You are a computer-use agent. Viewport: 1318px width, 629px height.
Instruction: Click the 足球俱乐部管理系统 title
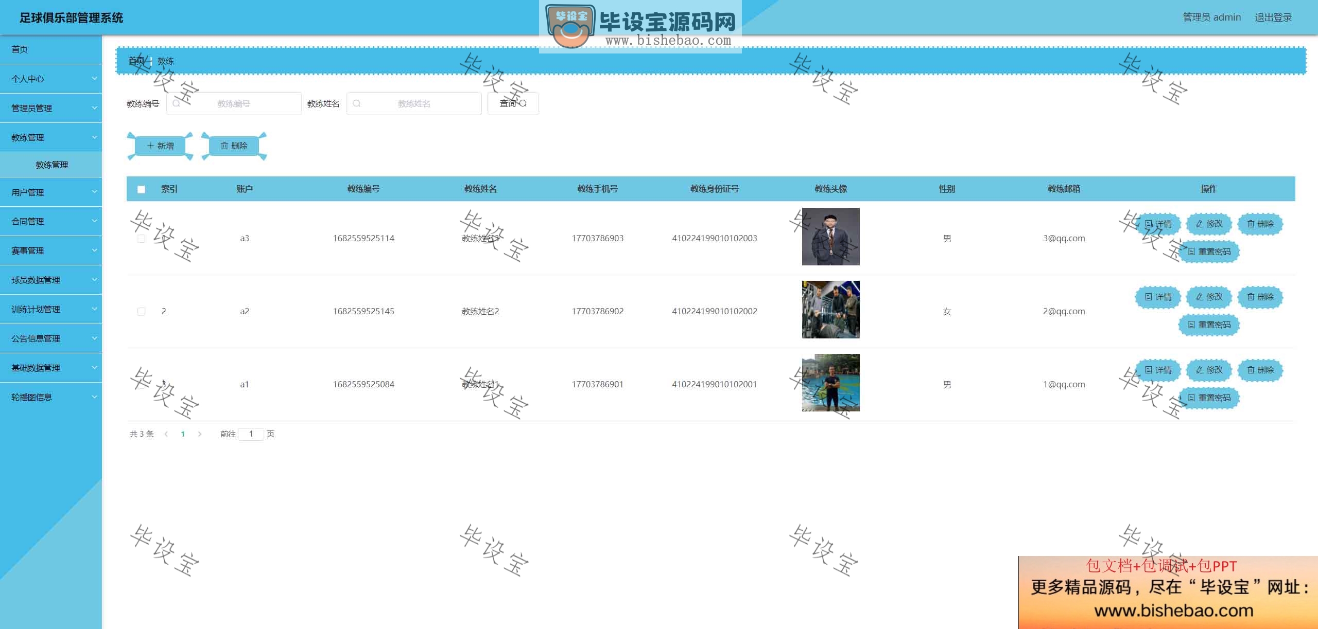(71, 18)
